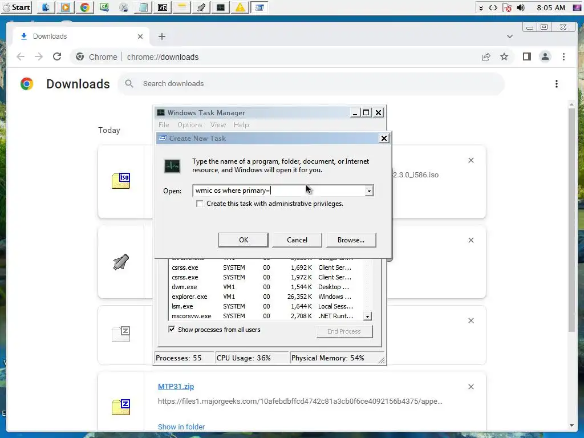Reload the Downloads page
This screenshot has height=438, width=584.
(57, 56)
